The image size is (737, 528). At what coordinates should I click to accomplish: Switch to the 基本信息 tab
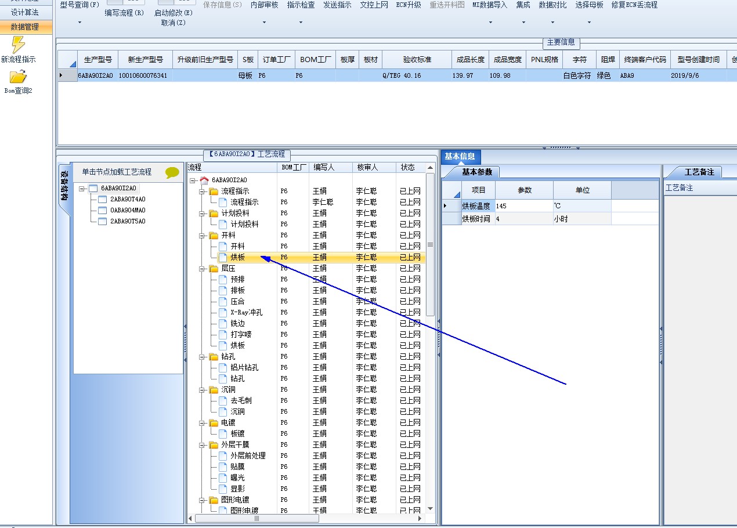click(460, 157)
